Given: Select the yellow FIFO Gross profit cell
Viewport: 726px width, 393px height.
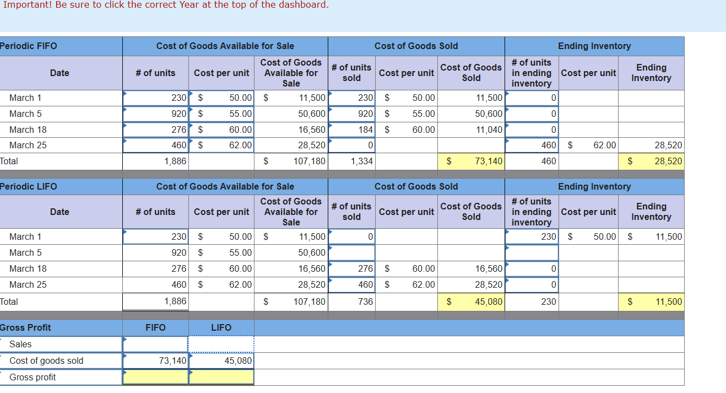Looking at the screenshot, I should point(155,377).
